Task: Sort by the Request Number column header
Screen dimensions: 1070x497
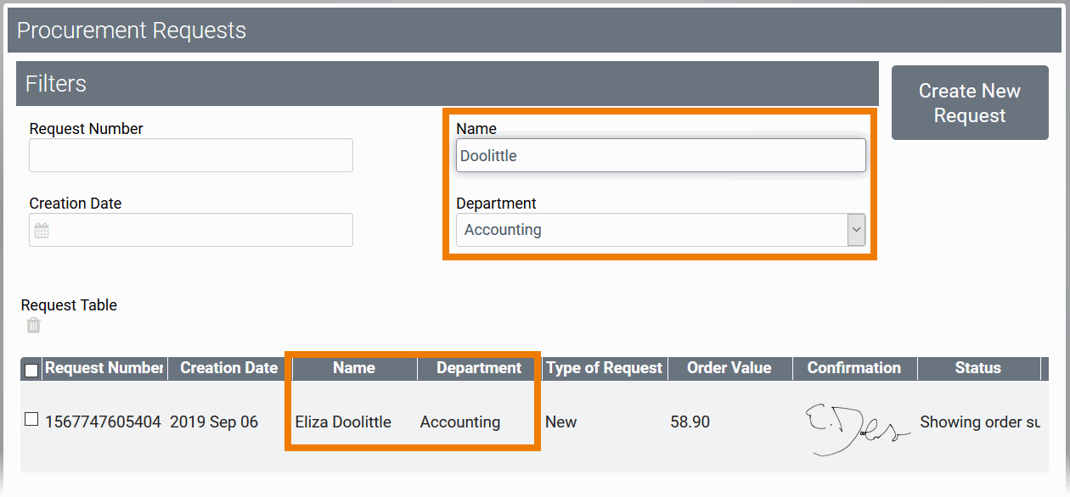Action: click(x=104, y=368)
